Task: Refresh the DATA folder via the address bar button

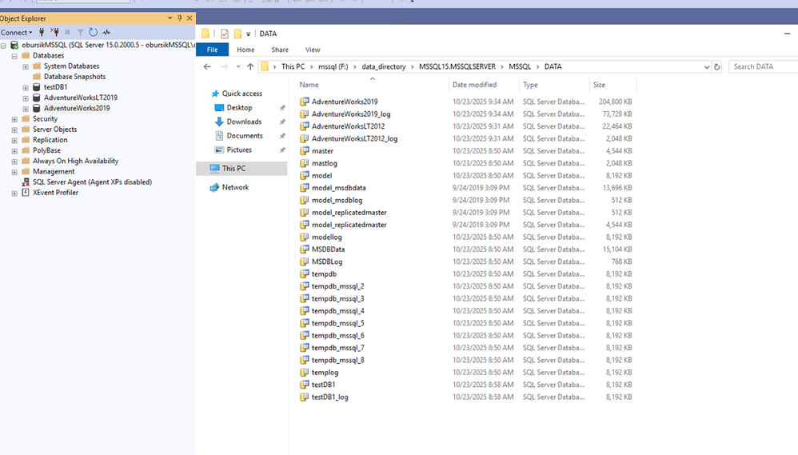Action: 717,67
